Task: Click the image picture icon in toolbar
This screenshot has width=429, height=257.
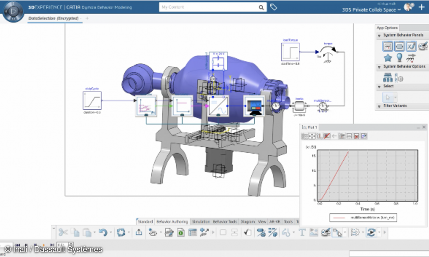Action: [314, 232]
